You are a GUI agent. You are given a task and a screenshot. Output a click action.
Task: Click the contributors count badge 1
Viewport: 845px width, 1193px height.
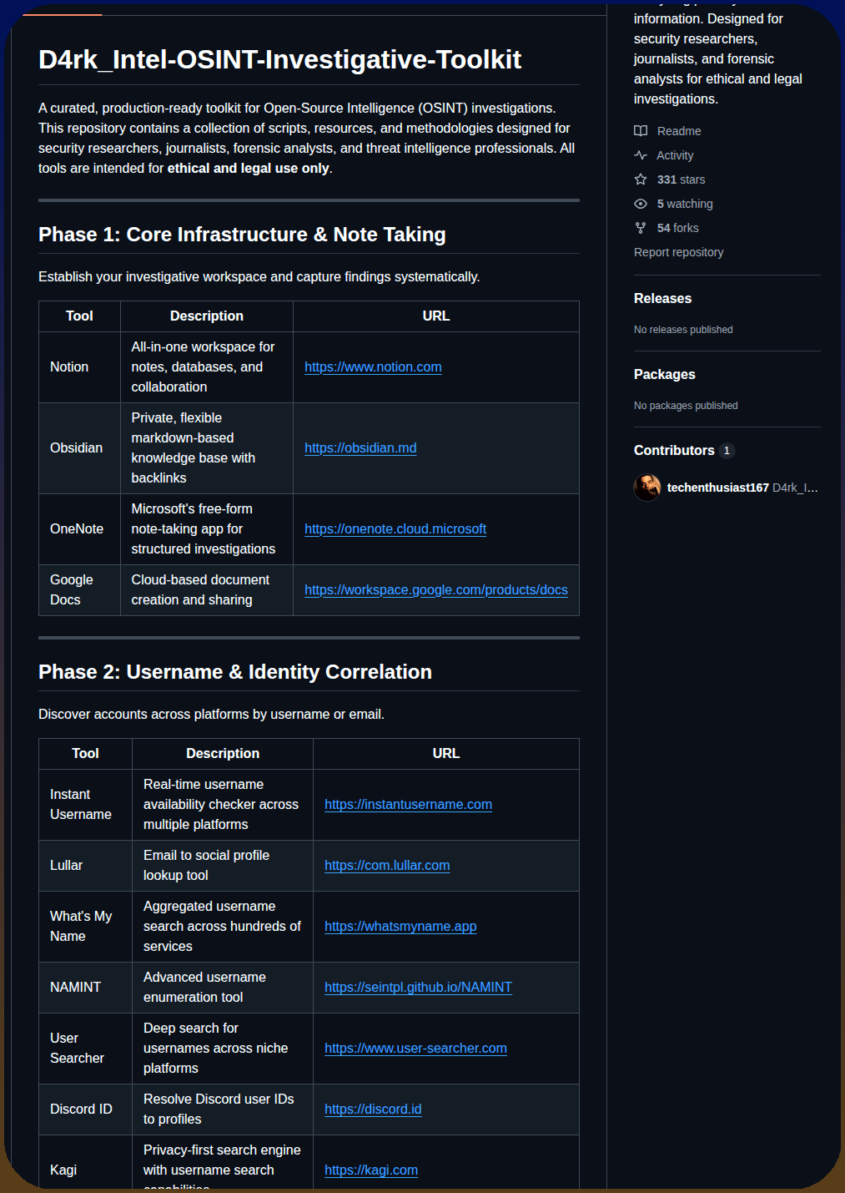pyautogui.click(x=727, y=451)
